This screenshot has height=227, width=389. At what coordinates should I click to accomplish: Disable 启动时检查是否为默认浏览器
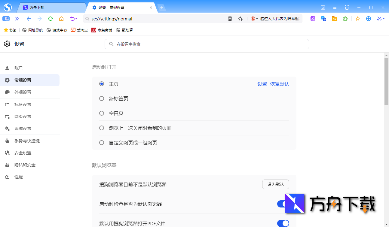pyautogui.click(x=283, y=204)
